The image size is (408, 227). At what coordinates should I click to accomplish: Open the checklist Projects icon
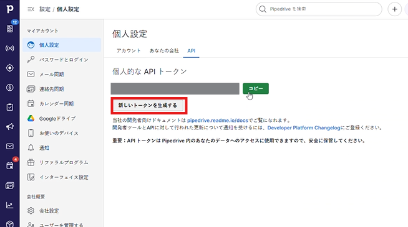9,107
